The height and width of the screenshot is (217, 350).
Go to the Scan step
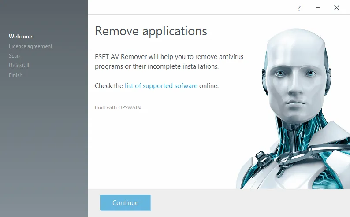14,56
